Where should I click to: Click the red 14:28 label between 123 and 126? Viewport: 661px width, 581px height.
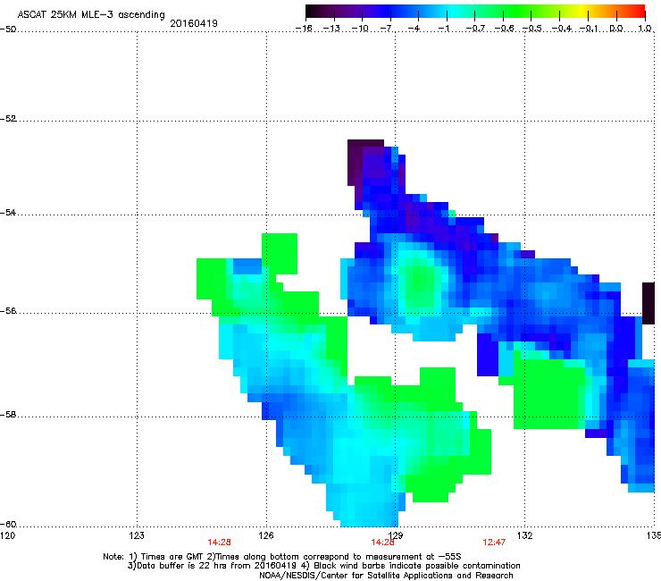pyautogui.click(x=219, y=543)
